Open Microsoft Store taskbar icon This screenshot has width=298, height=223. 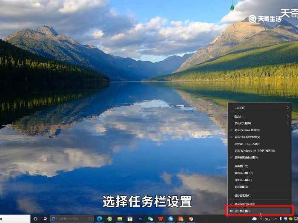(x=130, y=219)
